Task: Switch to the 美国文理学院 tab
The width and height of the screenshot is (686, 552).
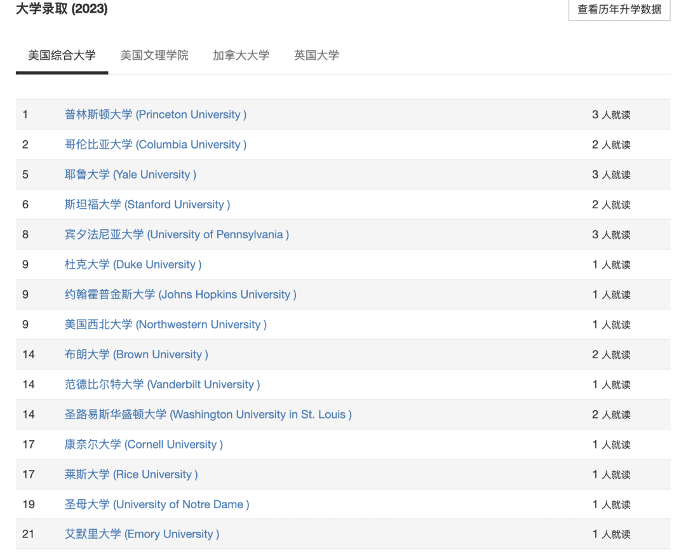Action: [154, 55]
